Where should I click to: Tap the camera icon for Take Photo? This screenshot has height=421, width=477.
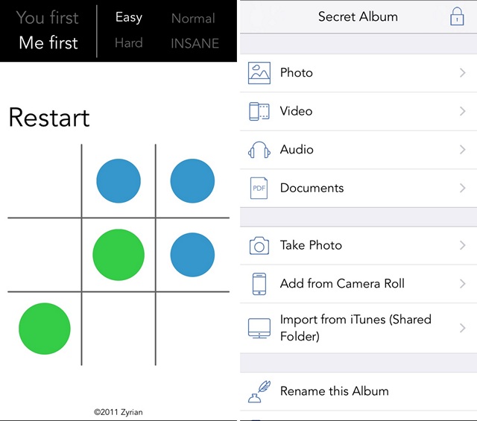[x=259, y=245]
